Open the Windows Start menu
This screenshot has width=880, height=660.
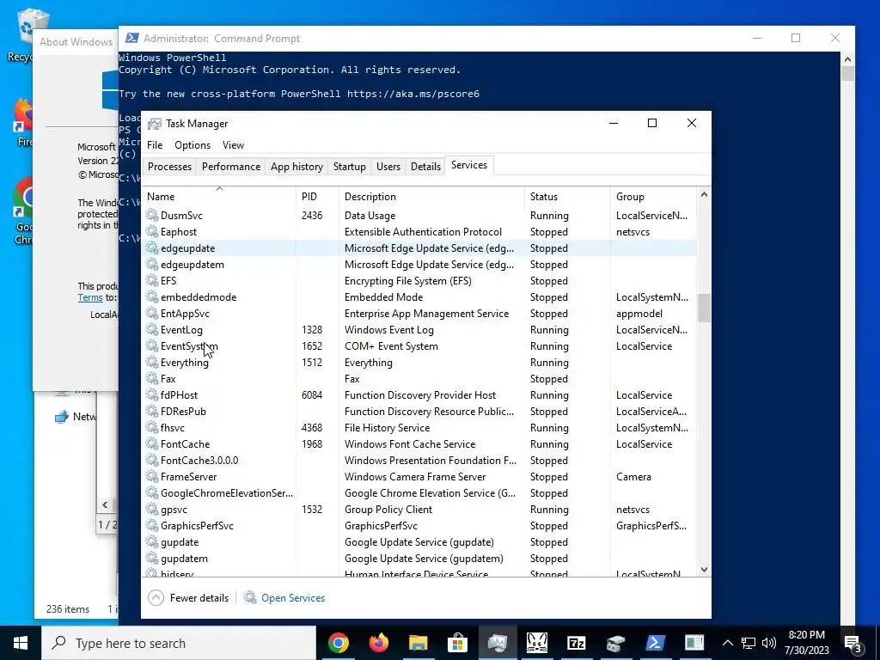pyautogui.click(x=21, y=643)
